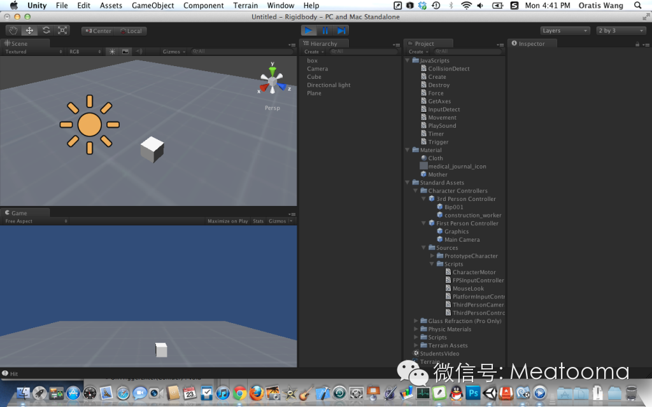Open the Component menu
Viewport: 652px width, 407px height.
[203, 5]
